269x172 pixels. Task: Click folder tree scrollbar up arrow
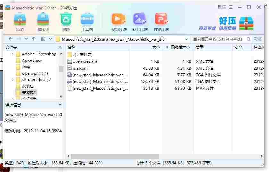point(61,54)
